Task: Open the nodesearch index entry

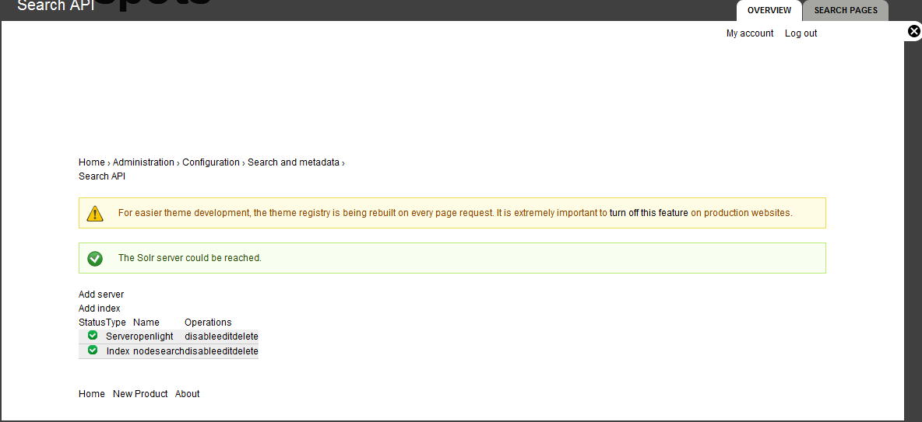Action: click(x=159, y=351)
